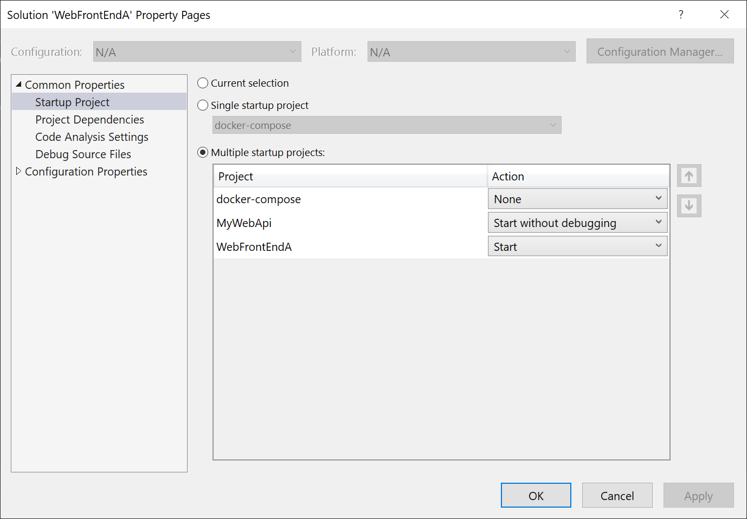Open Code Analysis Settings
The image size is (747, 519).
click(92, 137)
